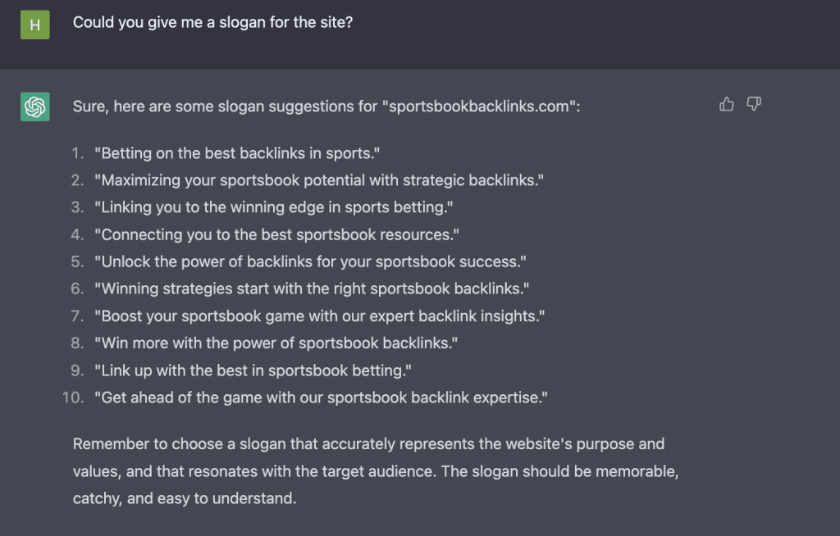Select slogan "Get ahead of the game"

pos(321,397)
